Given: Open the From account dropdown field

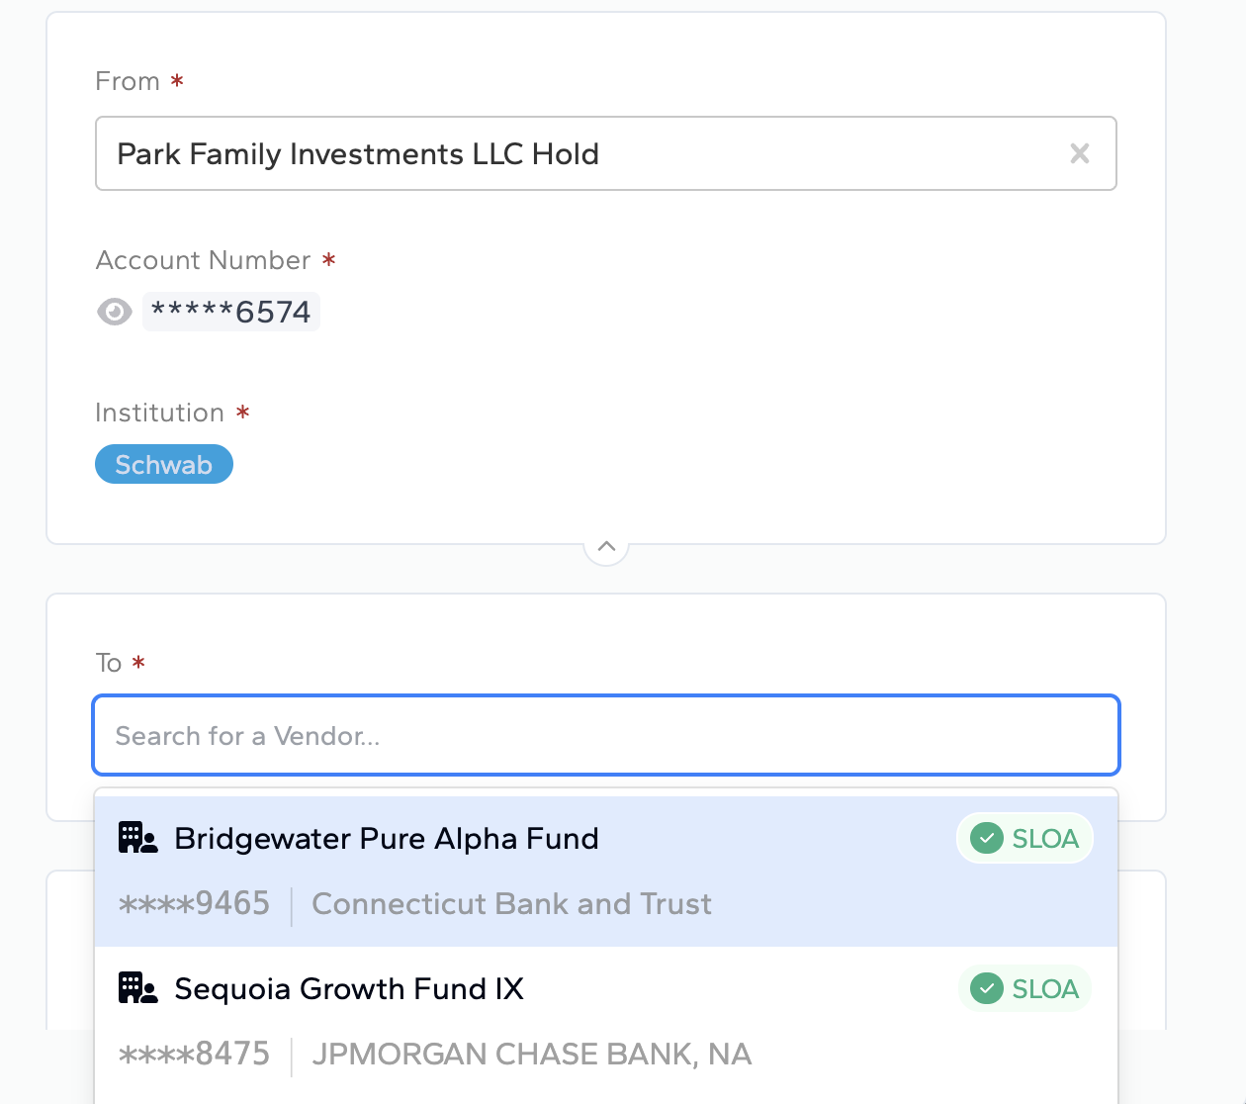Looking at the screenshot, I should (574, 153).
